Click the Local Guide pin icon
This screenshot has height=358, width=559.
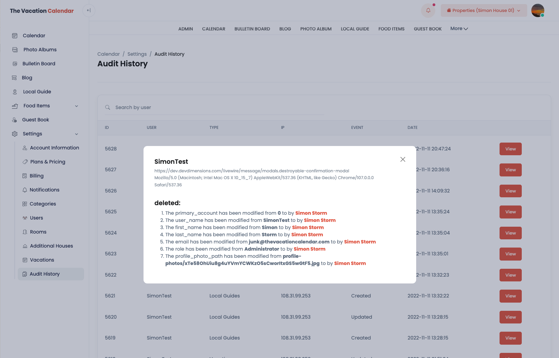(x=15, y=92)
